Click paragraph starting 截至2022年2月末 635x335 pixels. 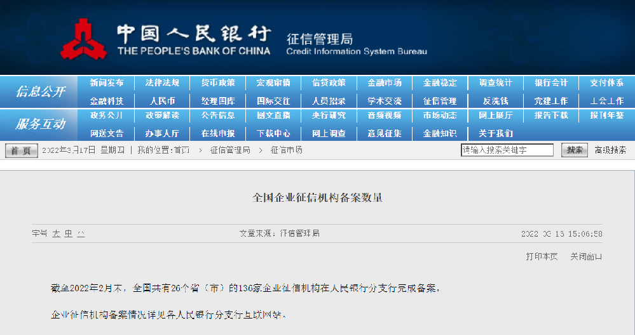coord(245,288)
